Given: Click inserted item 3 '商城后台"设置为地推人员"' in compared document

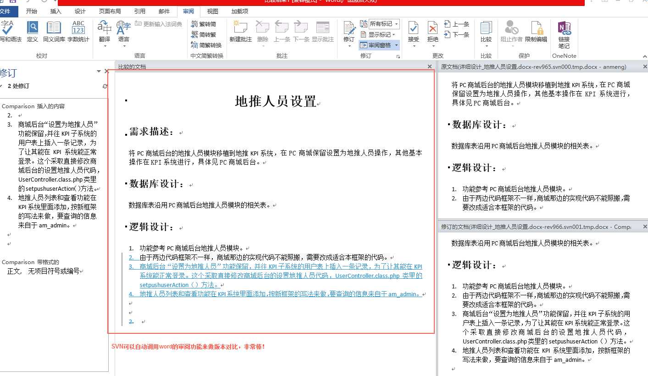Looking at the screenshot, I should tap(281, 276).
